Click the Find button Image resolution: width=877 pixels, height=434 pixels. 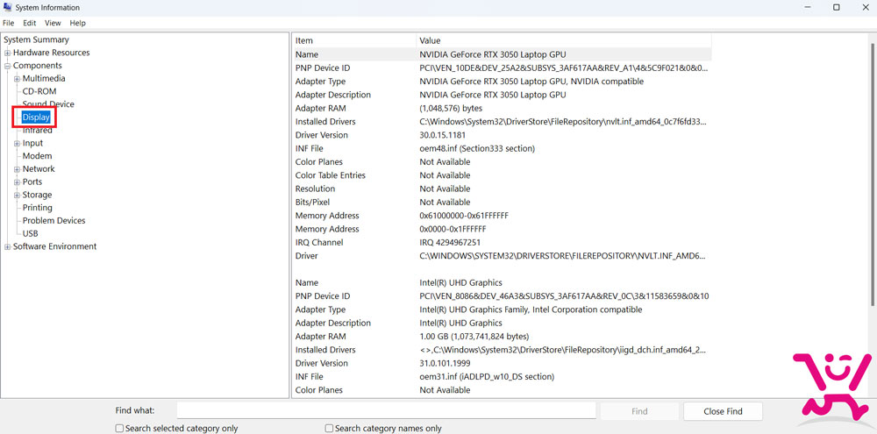(x=639, y=411)
